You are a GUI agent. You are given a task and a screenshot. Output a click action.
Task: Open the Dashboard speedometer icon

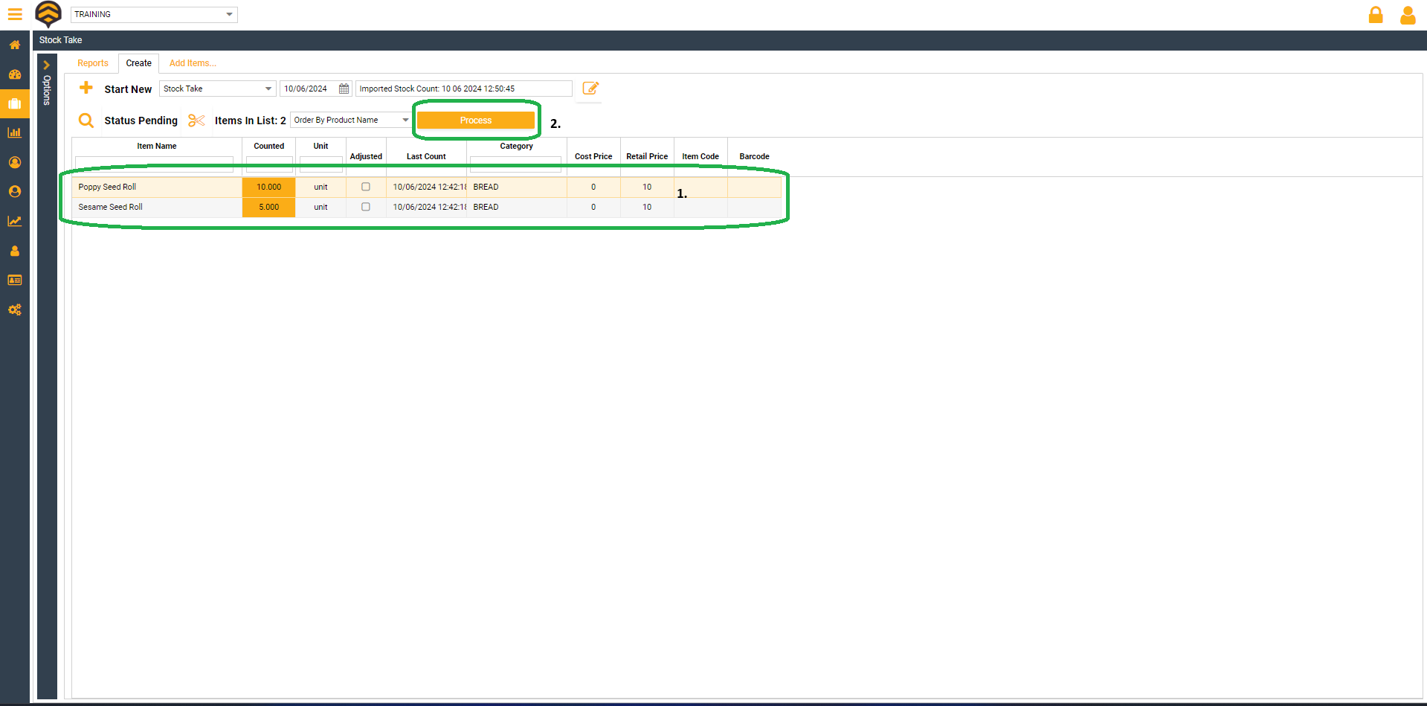click(15, 74)
